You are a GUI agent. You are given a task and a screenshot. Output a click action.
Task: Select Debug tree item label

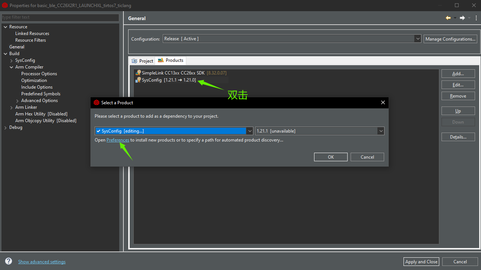pos(16,127)
